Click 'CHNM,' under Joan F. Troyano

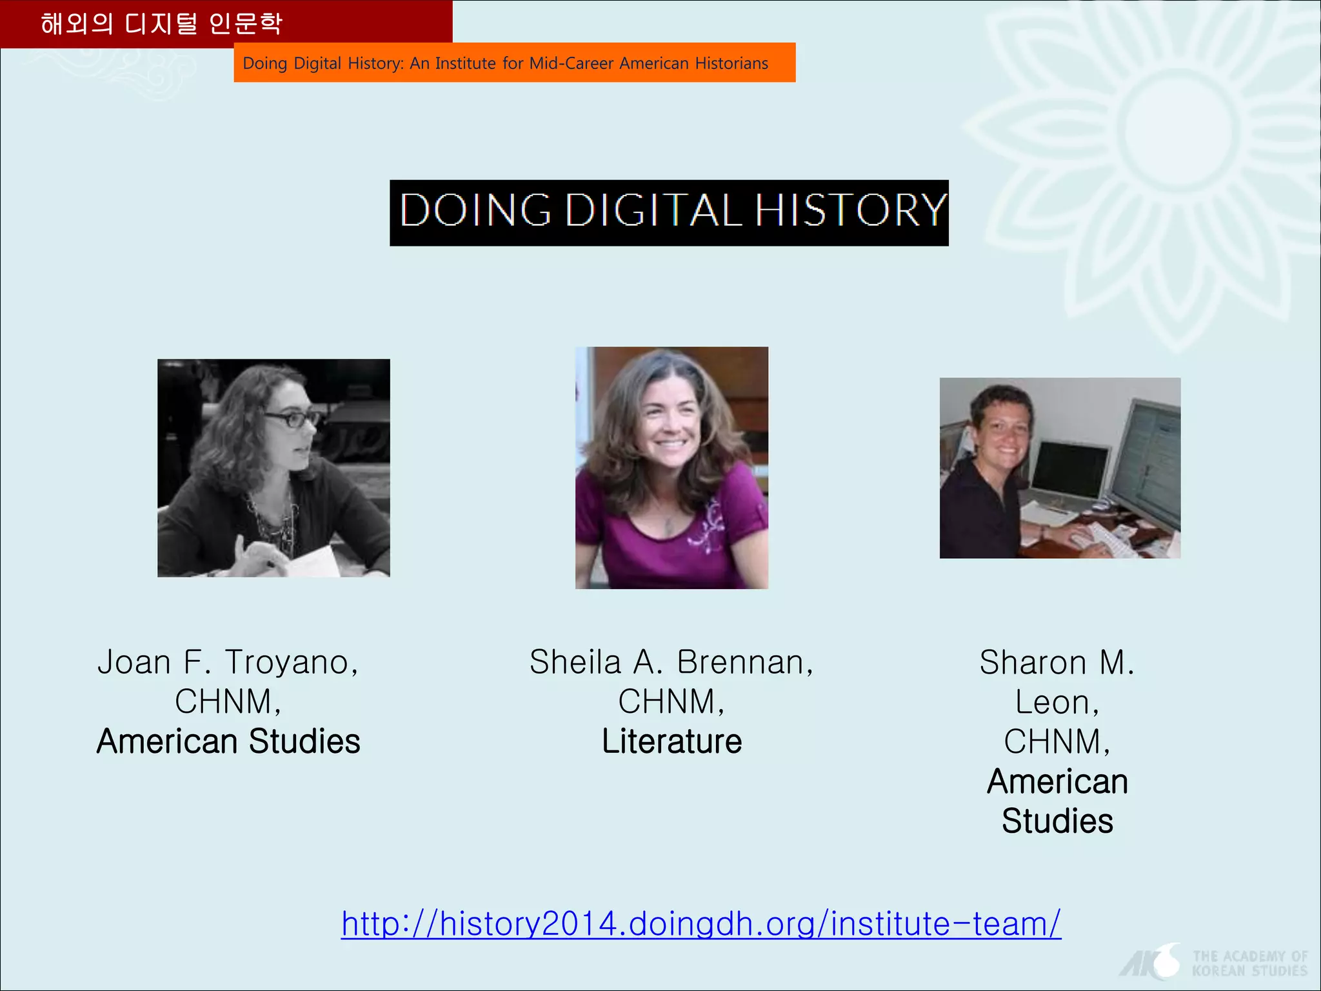pos(228,702)
